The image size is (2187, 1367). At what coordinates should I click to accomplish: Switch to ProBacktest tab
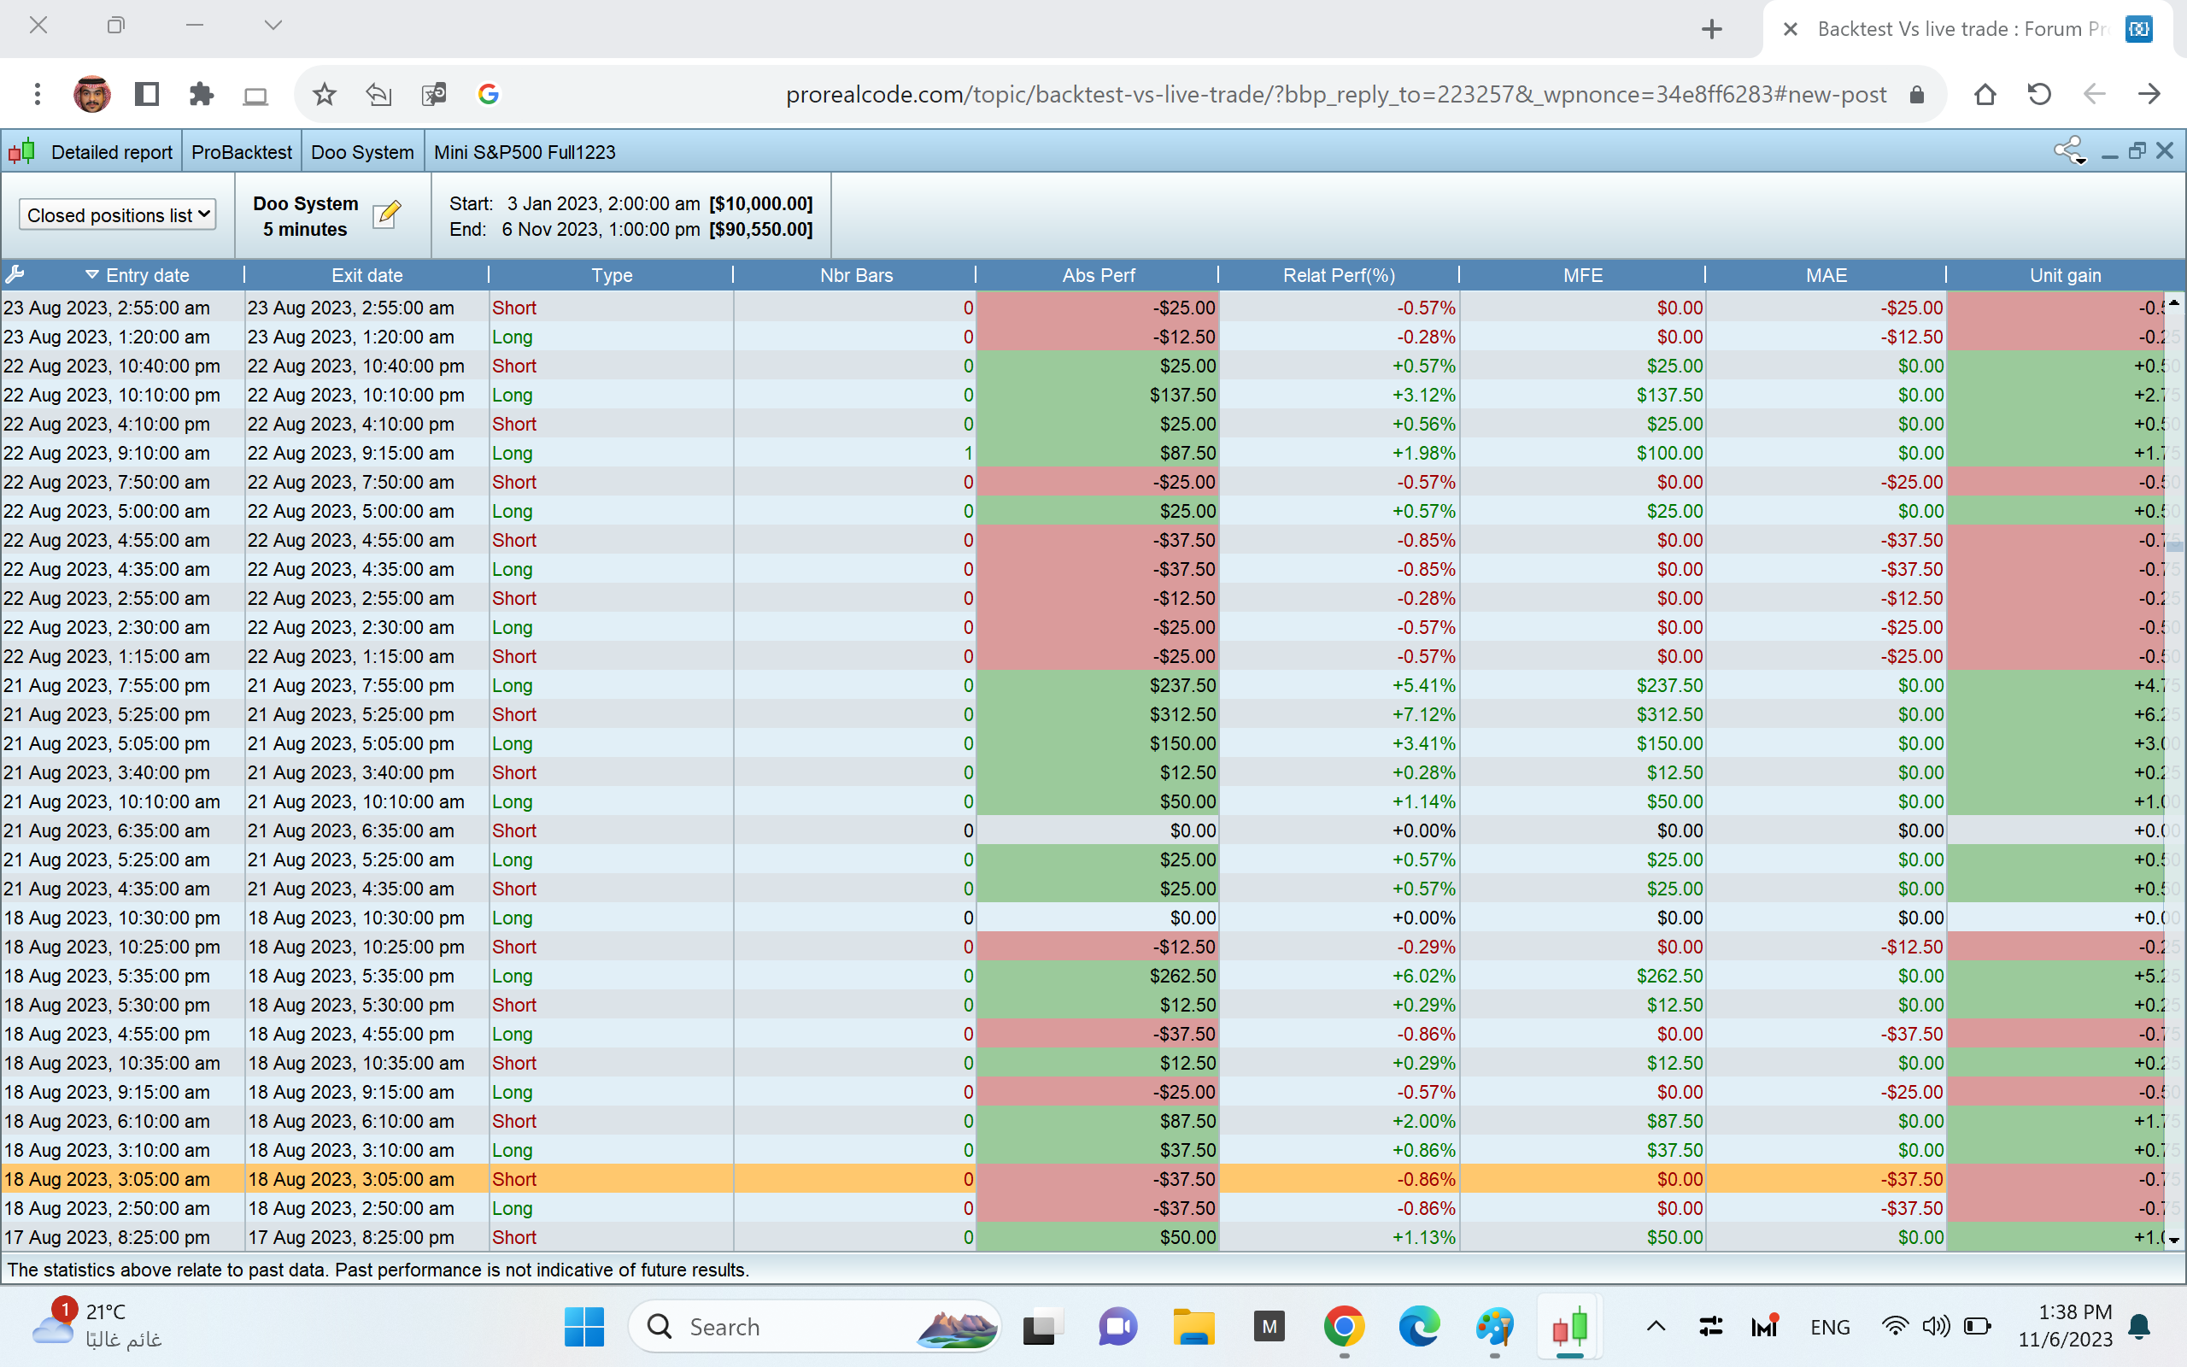241,152
